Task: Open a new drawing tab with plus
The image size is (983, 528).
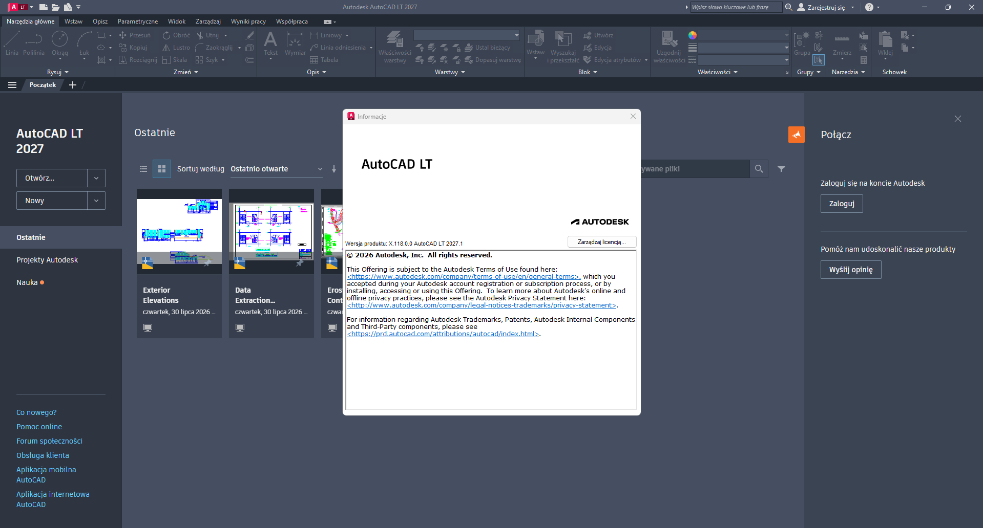Action: [x=73, y=85]
